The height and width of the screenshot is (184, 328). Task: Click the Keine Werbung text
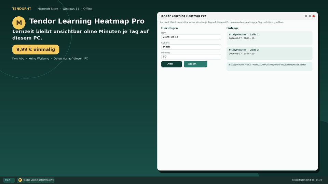39,59
